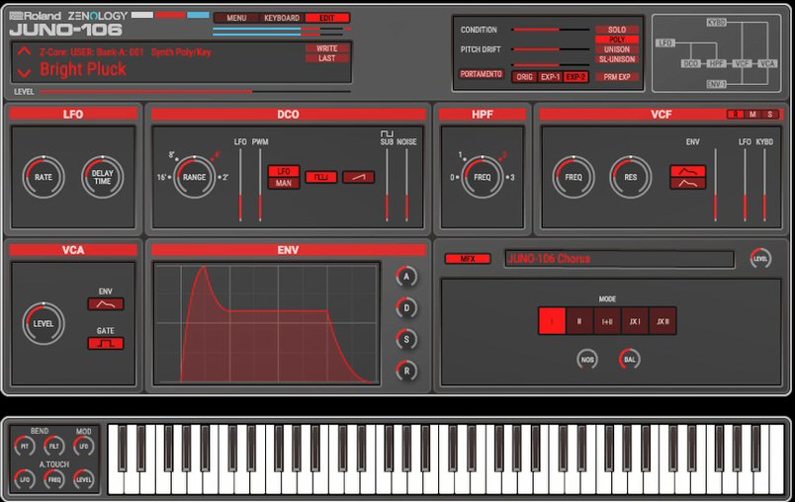This screenshot has width=795, height=502.
Task: Select chorus MODE I+II
Action: pyautogui.click(x=607, y=321)
